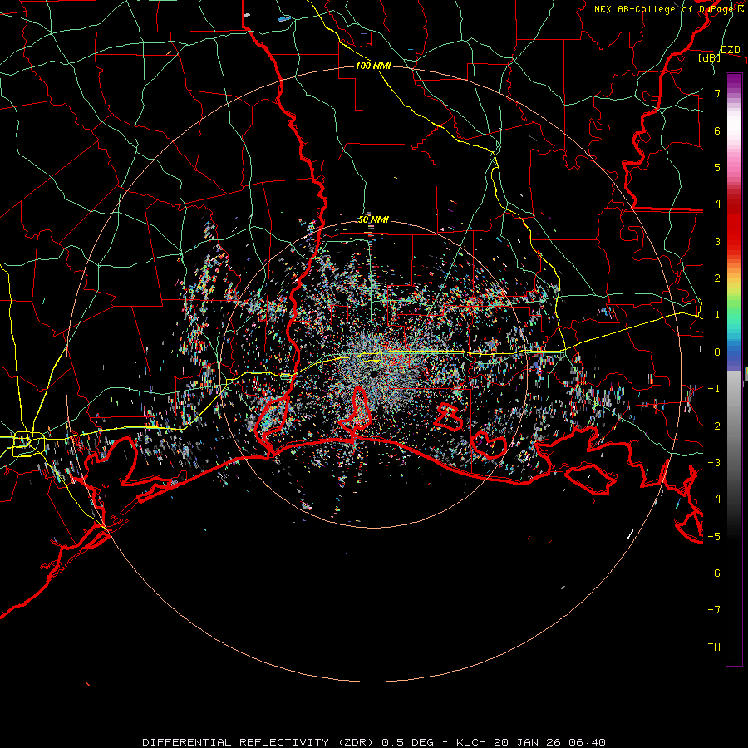Click the 4 value on the scale
748x748 pixels.
[717, 204]
